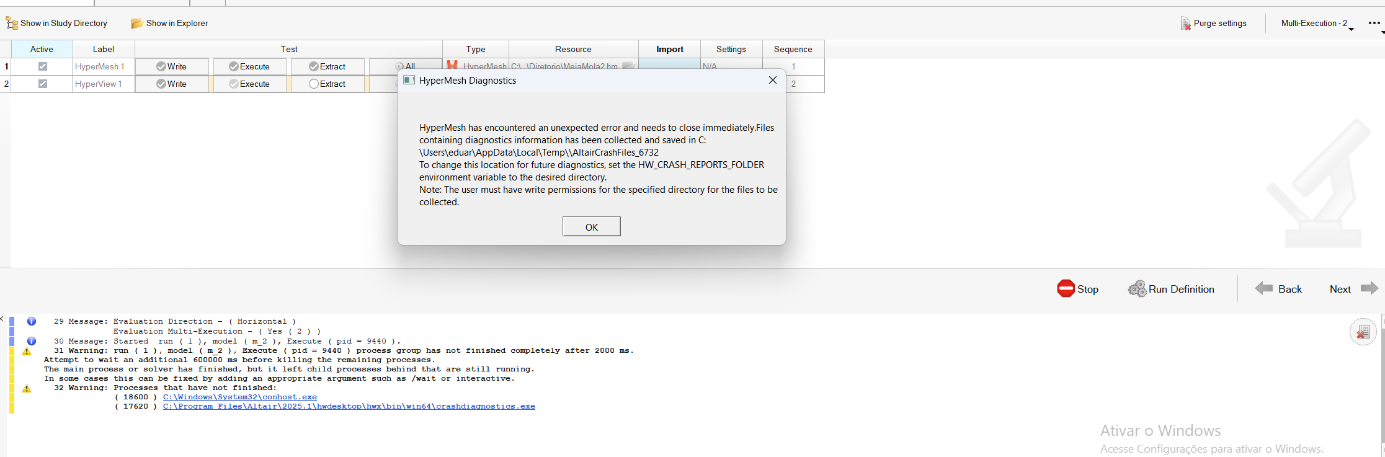Screen dimensions: 1385x457
Task: Click the Active column header
Action: [42, 49]
